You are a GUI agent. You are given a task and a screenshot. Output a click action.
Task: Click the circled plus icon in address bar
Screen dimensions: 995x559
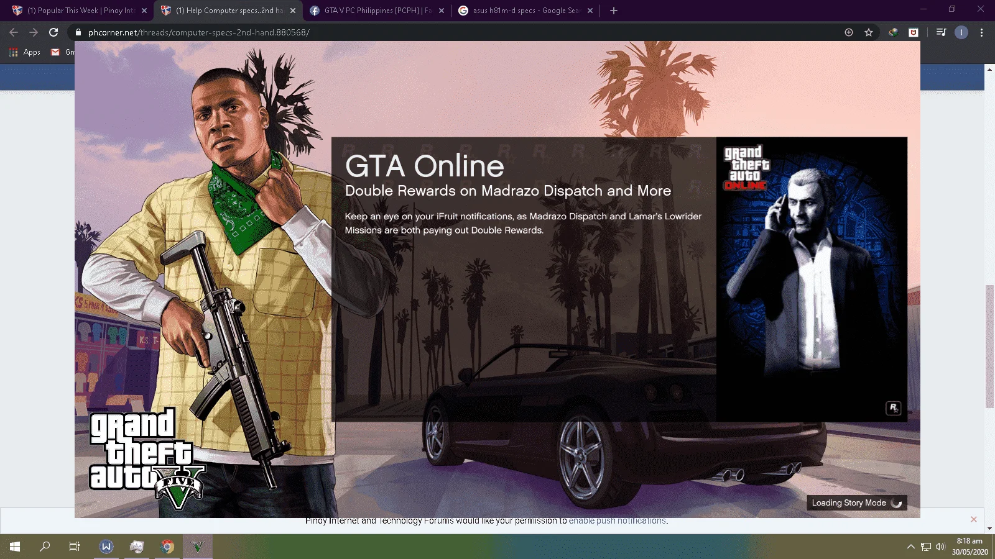tap(849, 32)
